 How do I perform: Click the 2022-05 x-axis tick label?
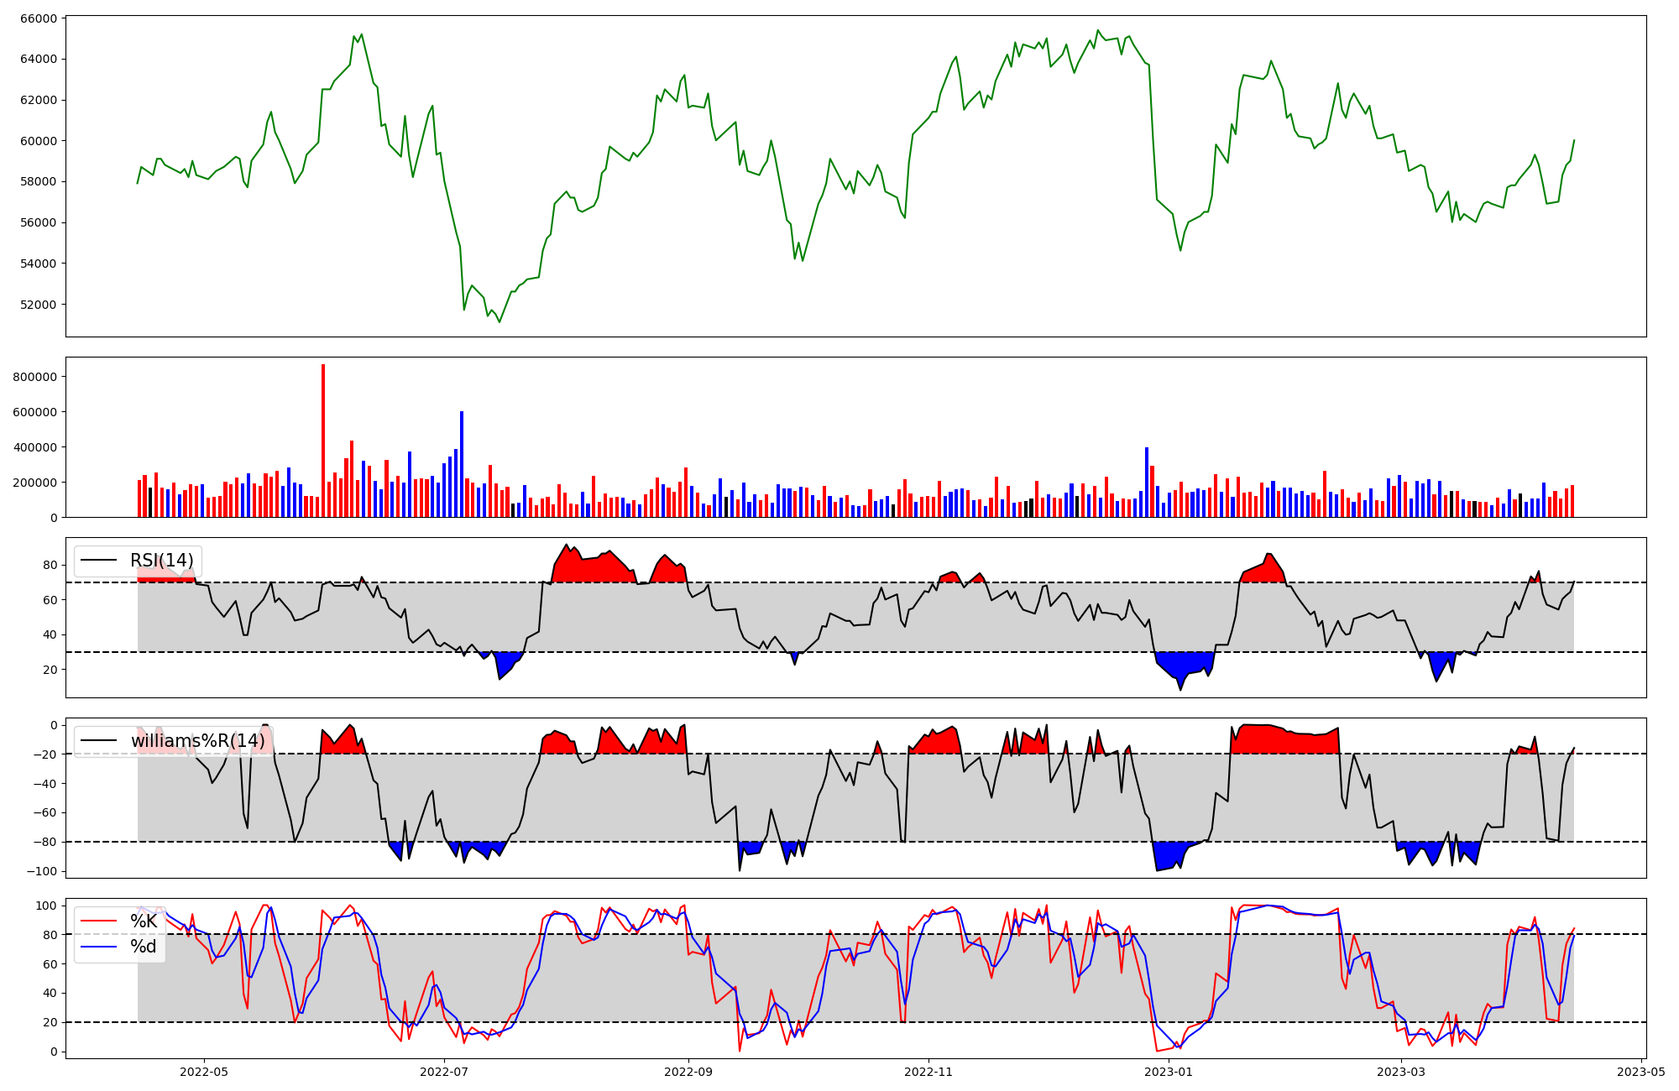(204, 1072)
